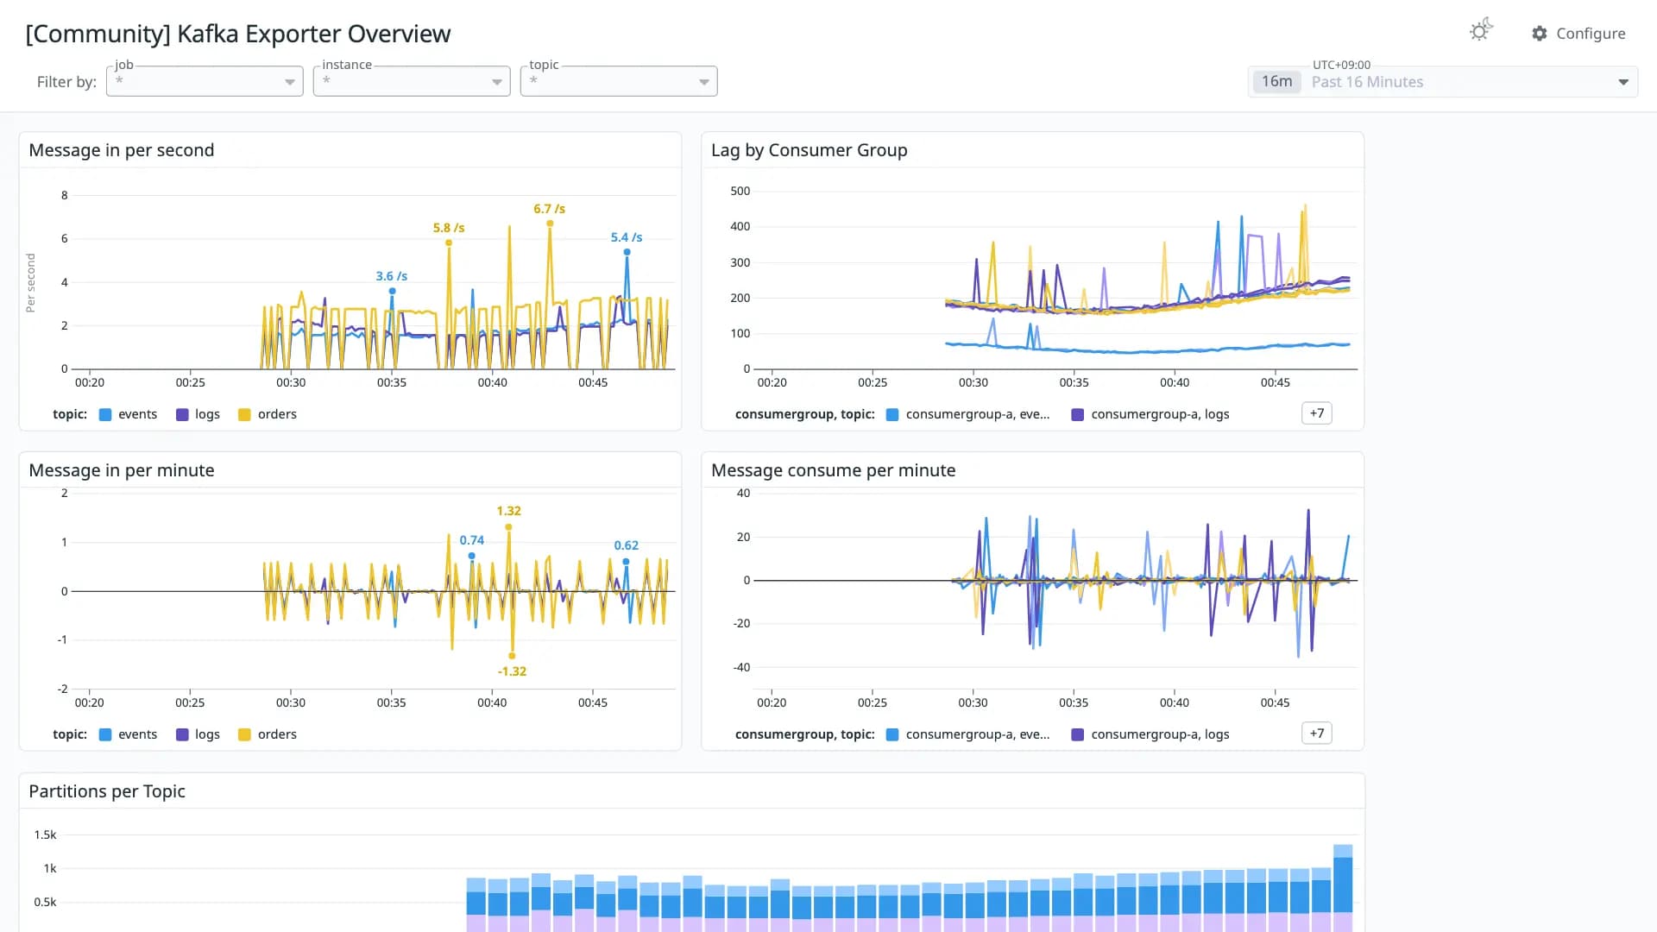Click the 1.32 maximum value label
Image resolution: width=1657 pixels, height=932 pixels.
tap(509, 511)
